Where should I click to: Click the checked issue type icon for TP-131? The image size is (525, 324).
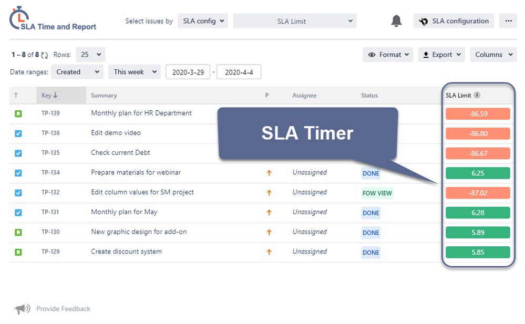pyautogui.click(x=18, y=213)
